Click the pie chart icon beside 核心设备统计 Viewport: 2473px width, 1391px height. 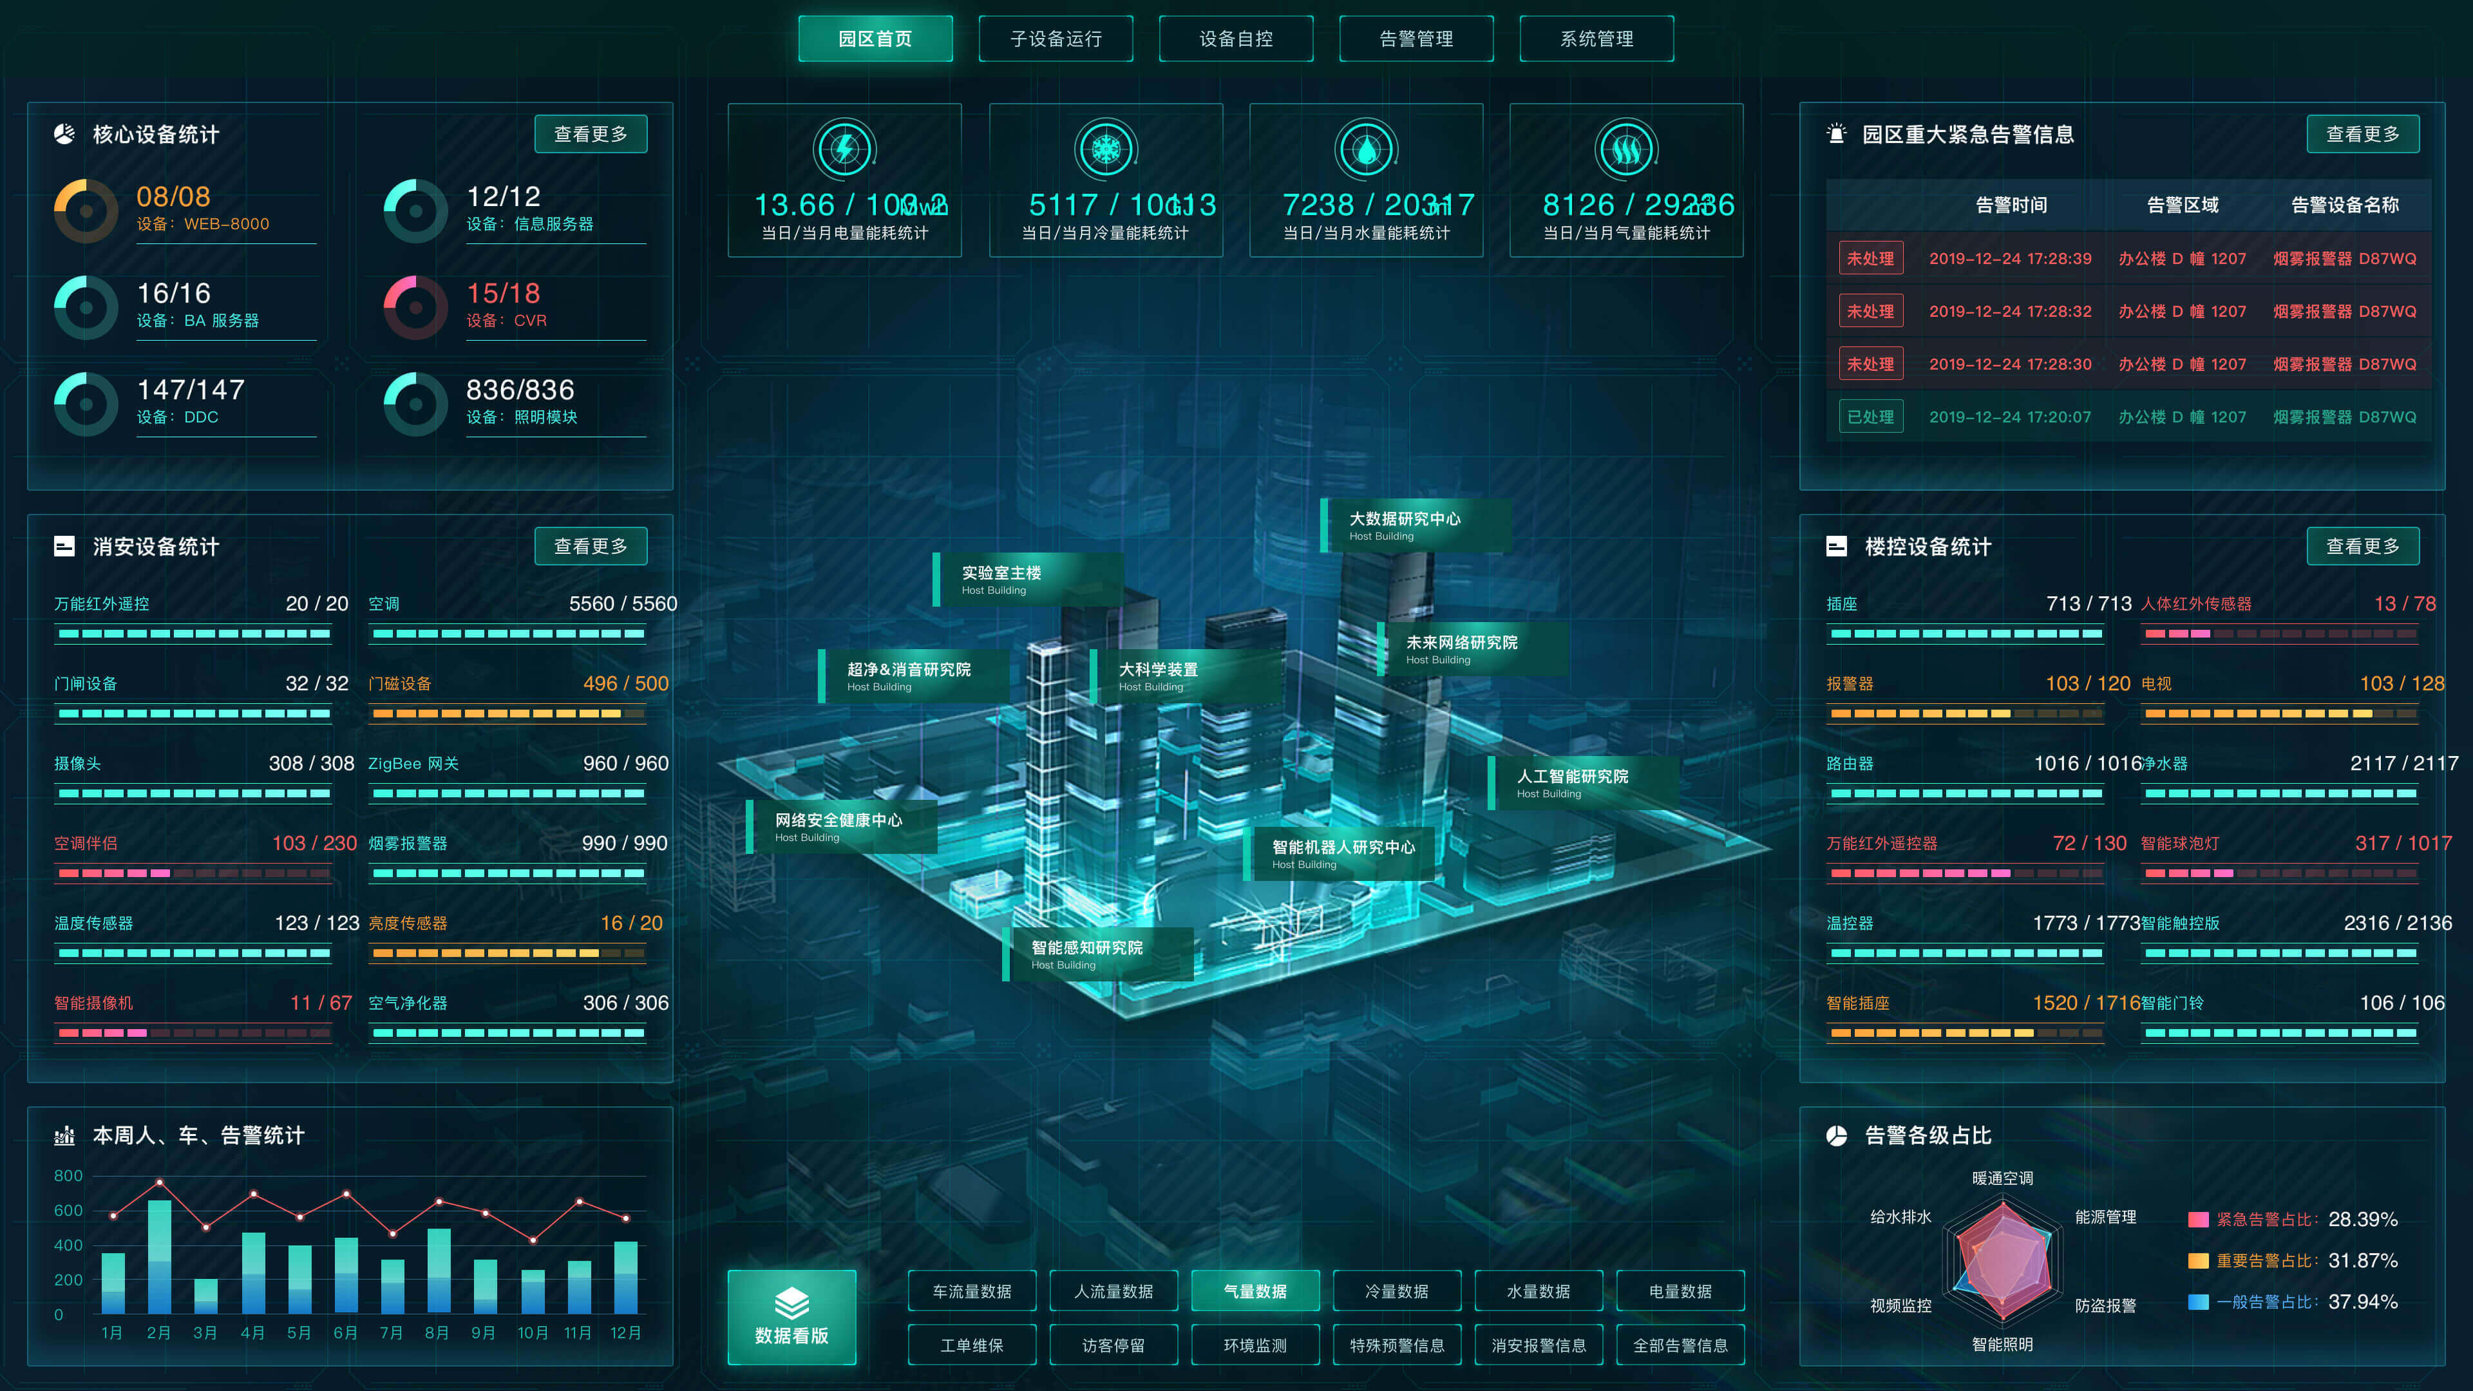point(64,135)
